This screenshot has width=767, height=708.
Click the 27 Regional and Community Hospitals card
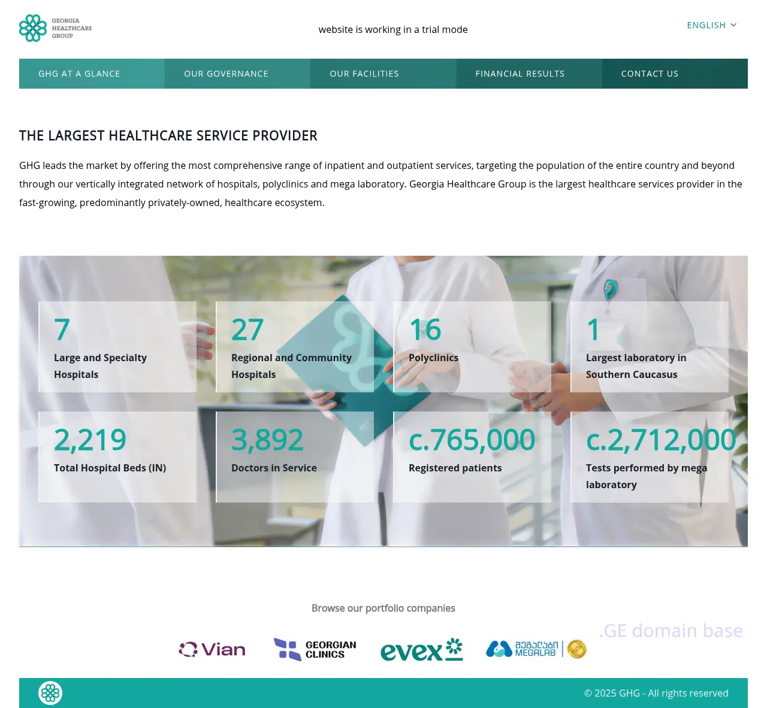295,347
